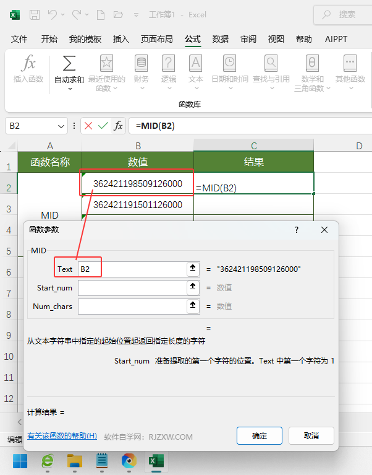Viewport: 372px width, 475px height.
Task: Open the More Functions (其他函数) icon
Action: (x=350, y=63)
